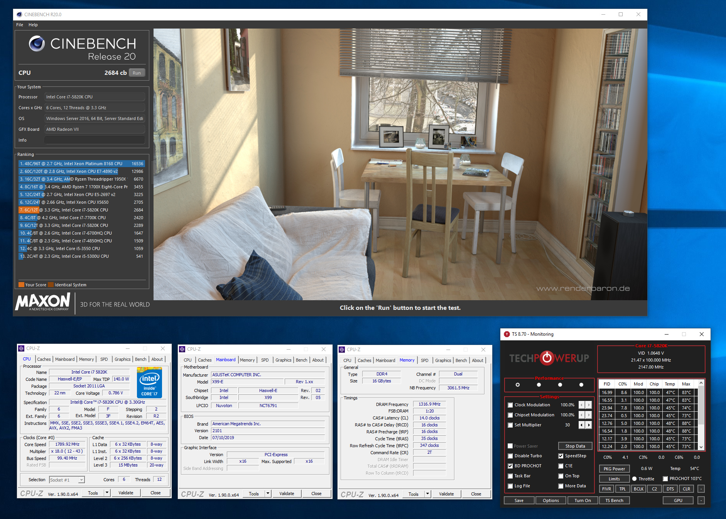Open the Help menu in Cinebench

[33, 25]
